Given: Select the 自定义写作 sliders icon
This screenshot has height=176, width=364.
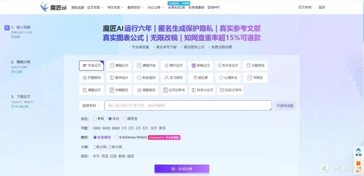Looking at the screenshot, I should coord(222,90).
